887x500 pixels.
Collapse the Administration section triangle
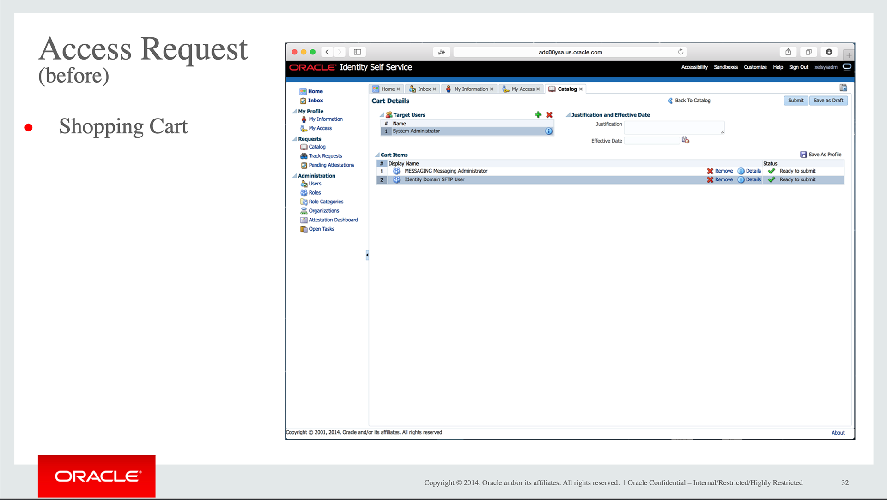pos(294,176)
